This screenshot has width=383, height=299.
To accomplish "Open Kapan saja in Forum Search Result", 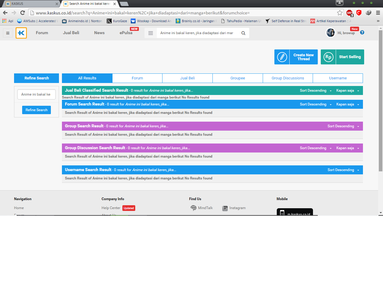I will (348, 104).
